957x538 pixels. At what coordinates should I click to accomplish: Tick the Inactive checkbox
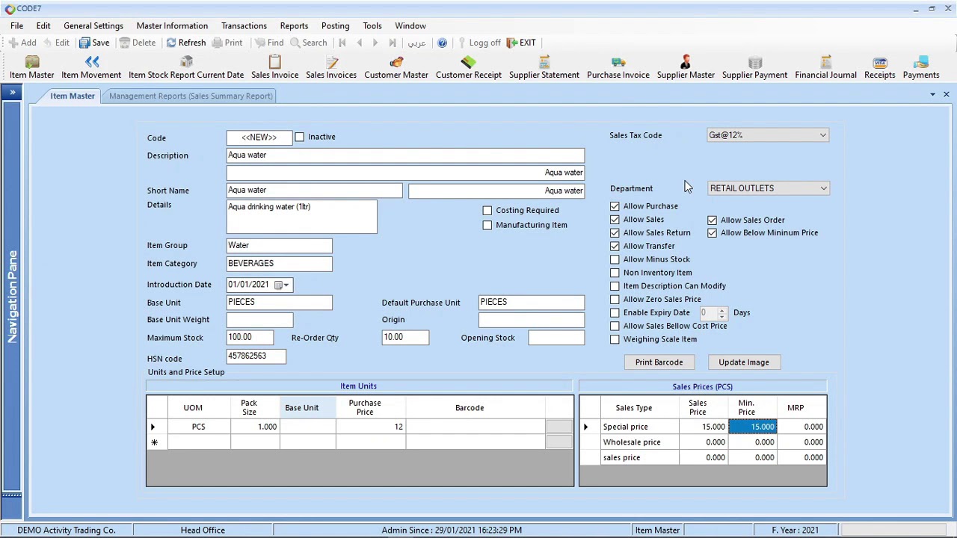point(300,137)
